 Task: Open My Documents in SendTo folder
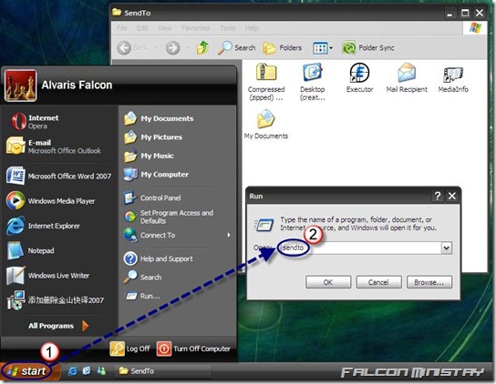click(266, 124)
